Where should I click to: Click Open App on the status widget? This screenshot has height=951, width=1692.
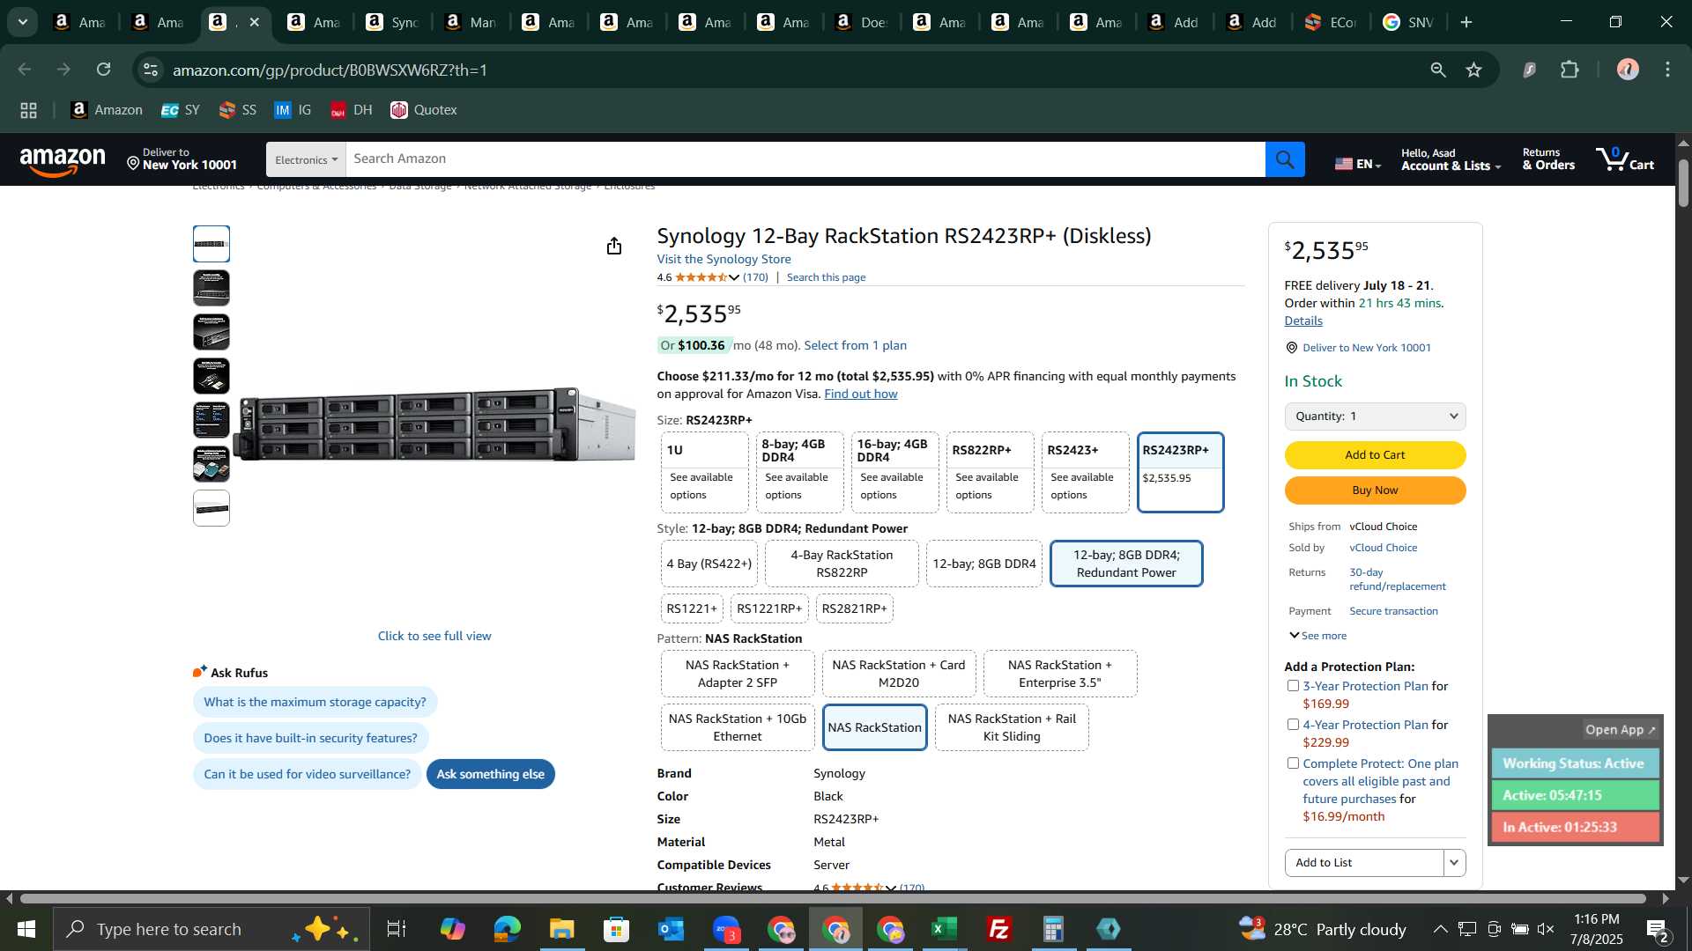click(x=1621, y=729)
